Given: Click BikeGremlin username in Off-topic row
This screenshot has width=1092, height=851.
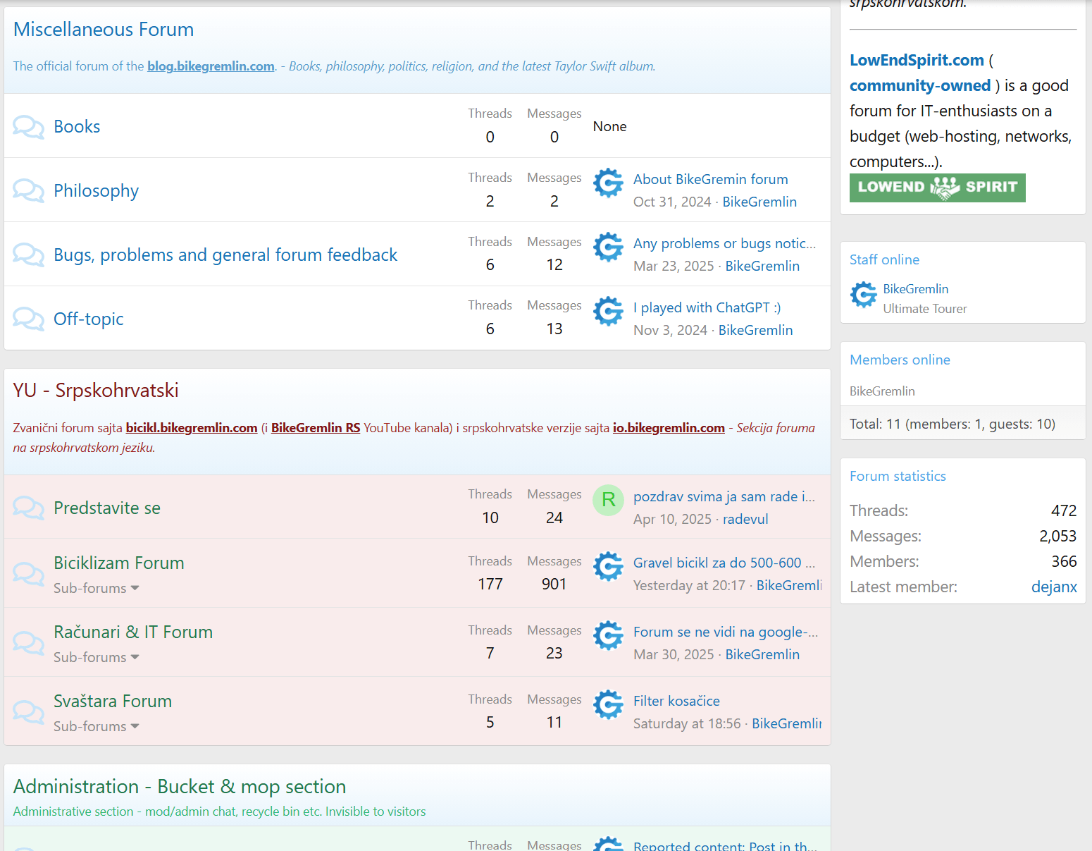Looking at the screenshot, I should [755, 330].
